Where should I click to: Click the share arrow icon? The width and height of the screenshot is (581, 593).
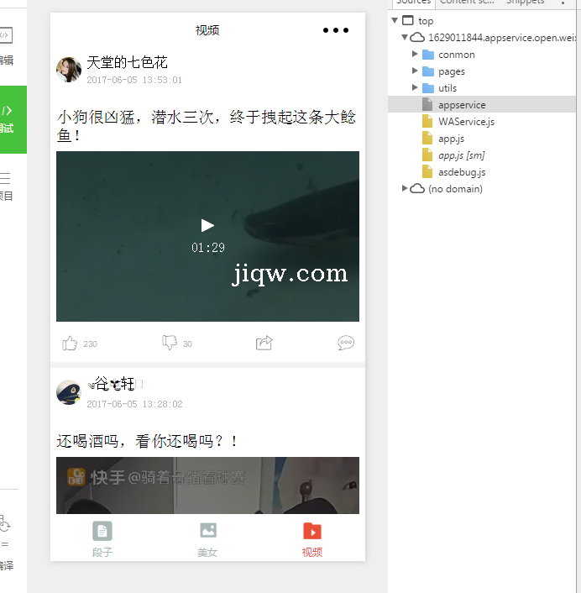click(264, 343)
